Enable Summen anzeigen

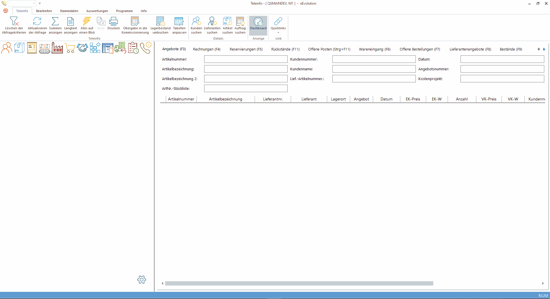(x=55, y=25)
